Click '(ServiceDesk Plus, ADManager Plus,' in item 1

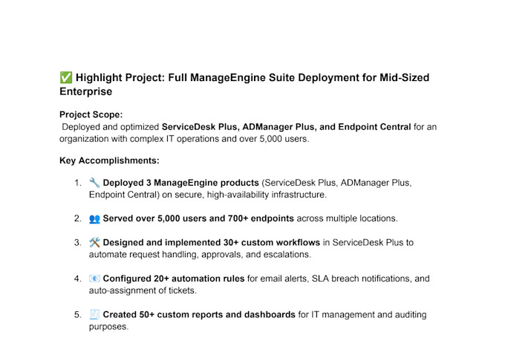click(336, 183)
